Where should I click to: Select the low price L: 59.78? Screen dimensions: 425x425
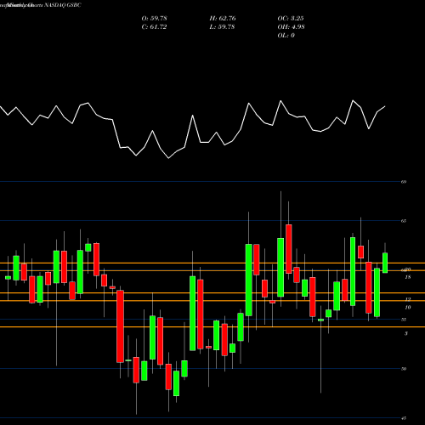[x=222, y=27]
